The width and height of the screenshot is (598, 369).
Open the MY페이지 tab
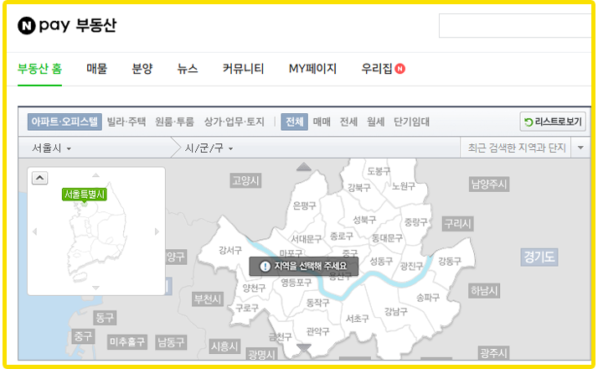(x=312, y=69)
